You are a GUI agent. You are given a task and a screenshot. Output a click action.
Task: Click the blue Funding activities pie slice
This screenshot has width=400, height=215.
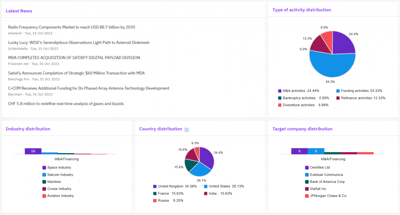[332, 64]
